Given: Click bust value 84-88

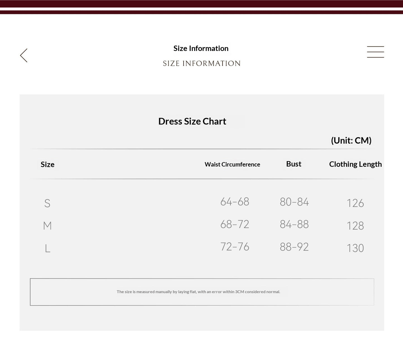Looking at the screenshot, I should [x=294, y=224].
